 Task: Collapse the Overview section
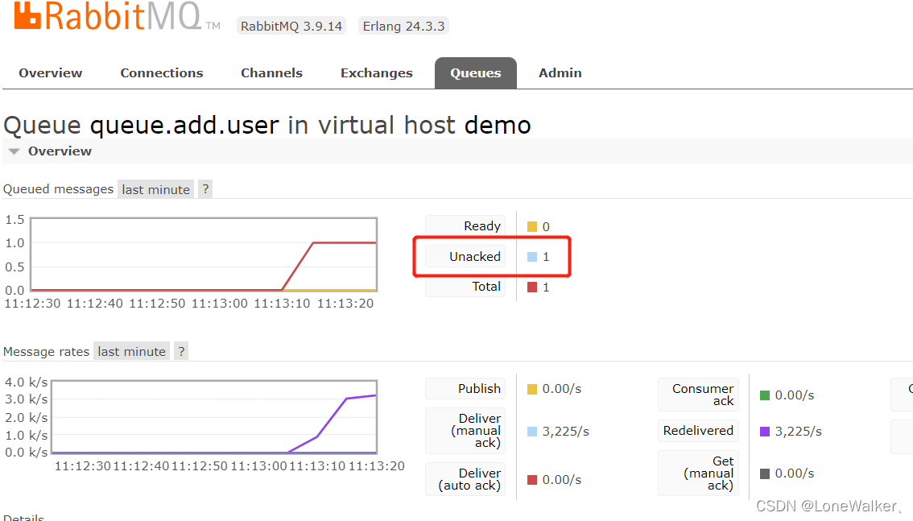[14, 151]
